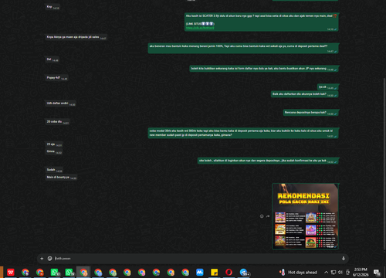Open the blue M app taskbar icon
This screenshot has height=278, width=386.
pyautogui.click(x=200, y=272)
